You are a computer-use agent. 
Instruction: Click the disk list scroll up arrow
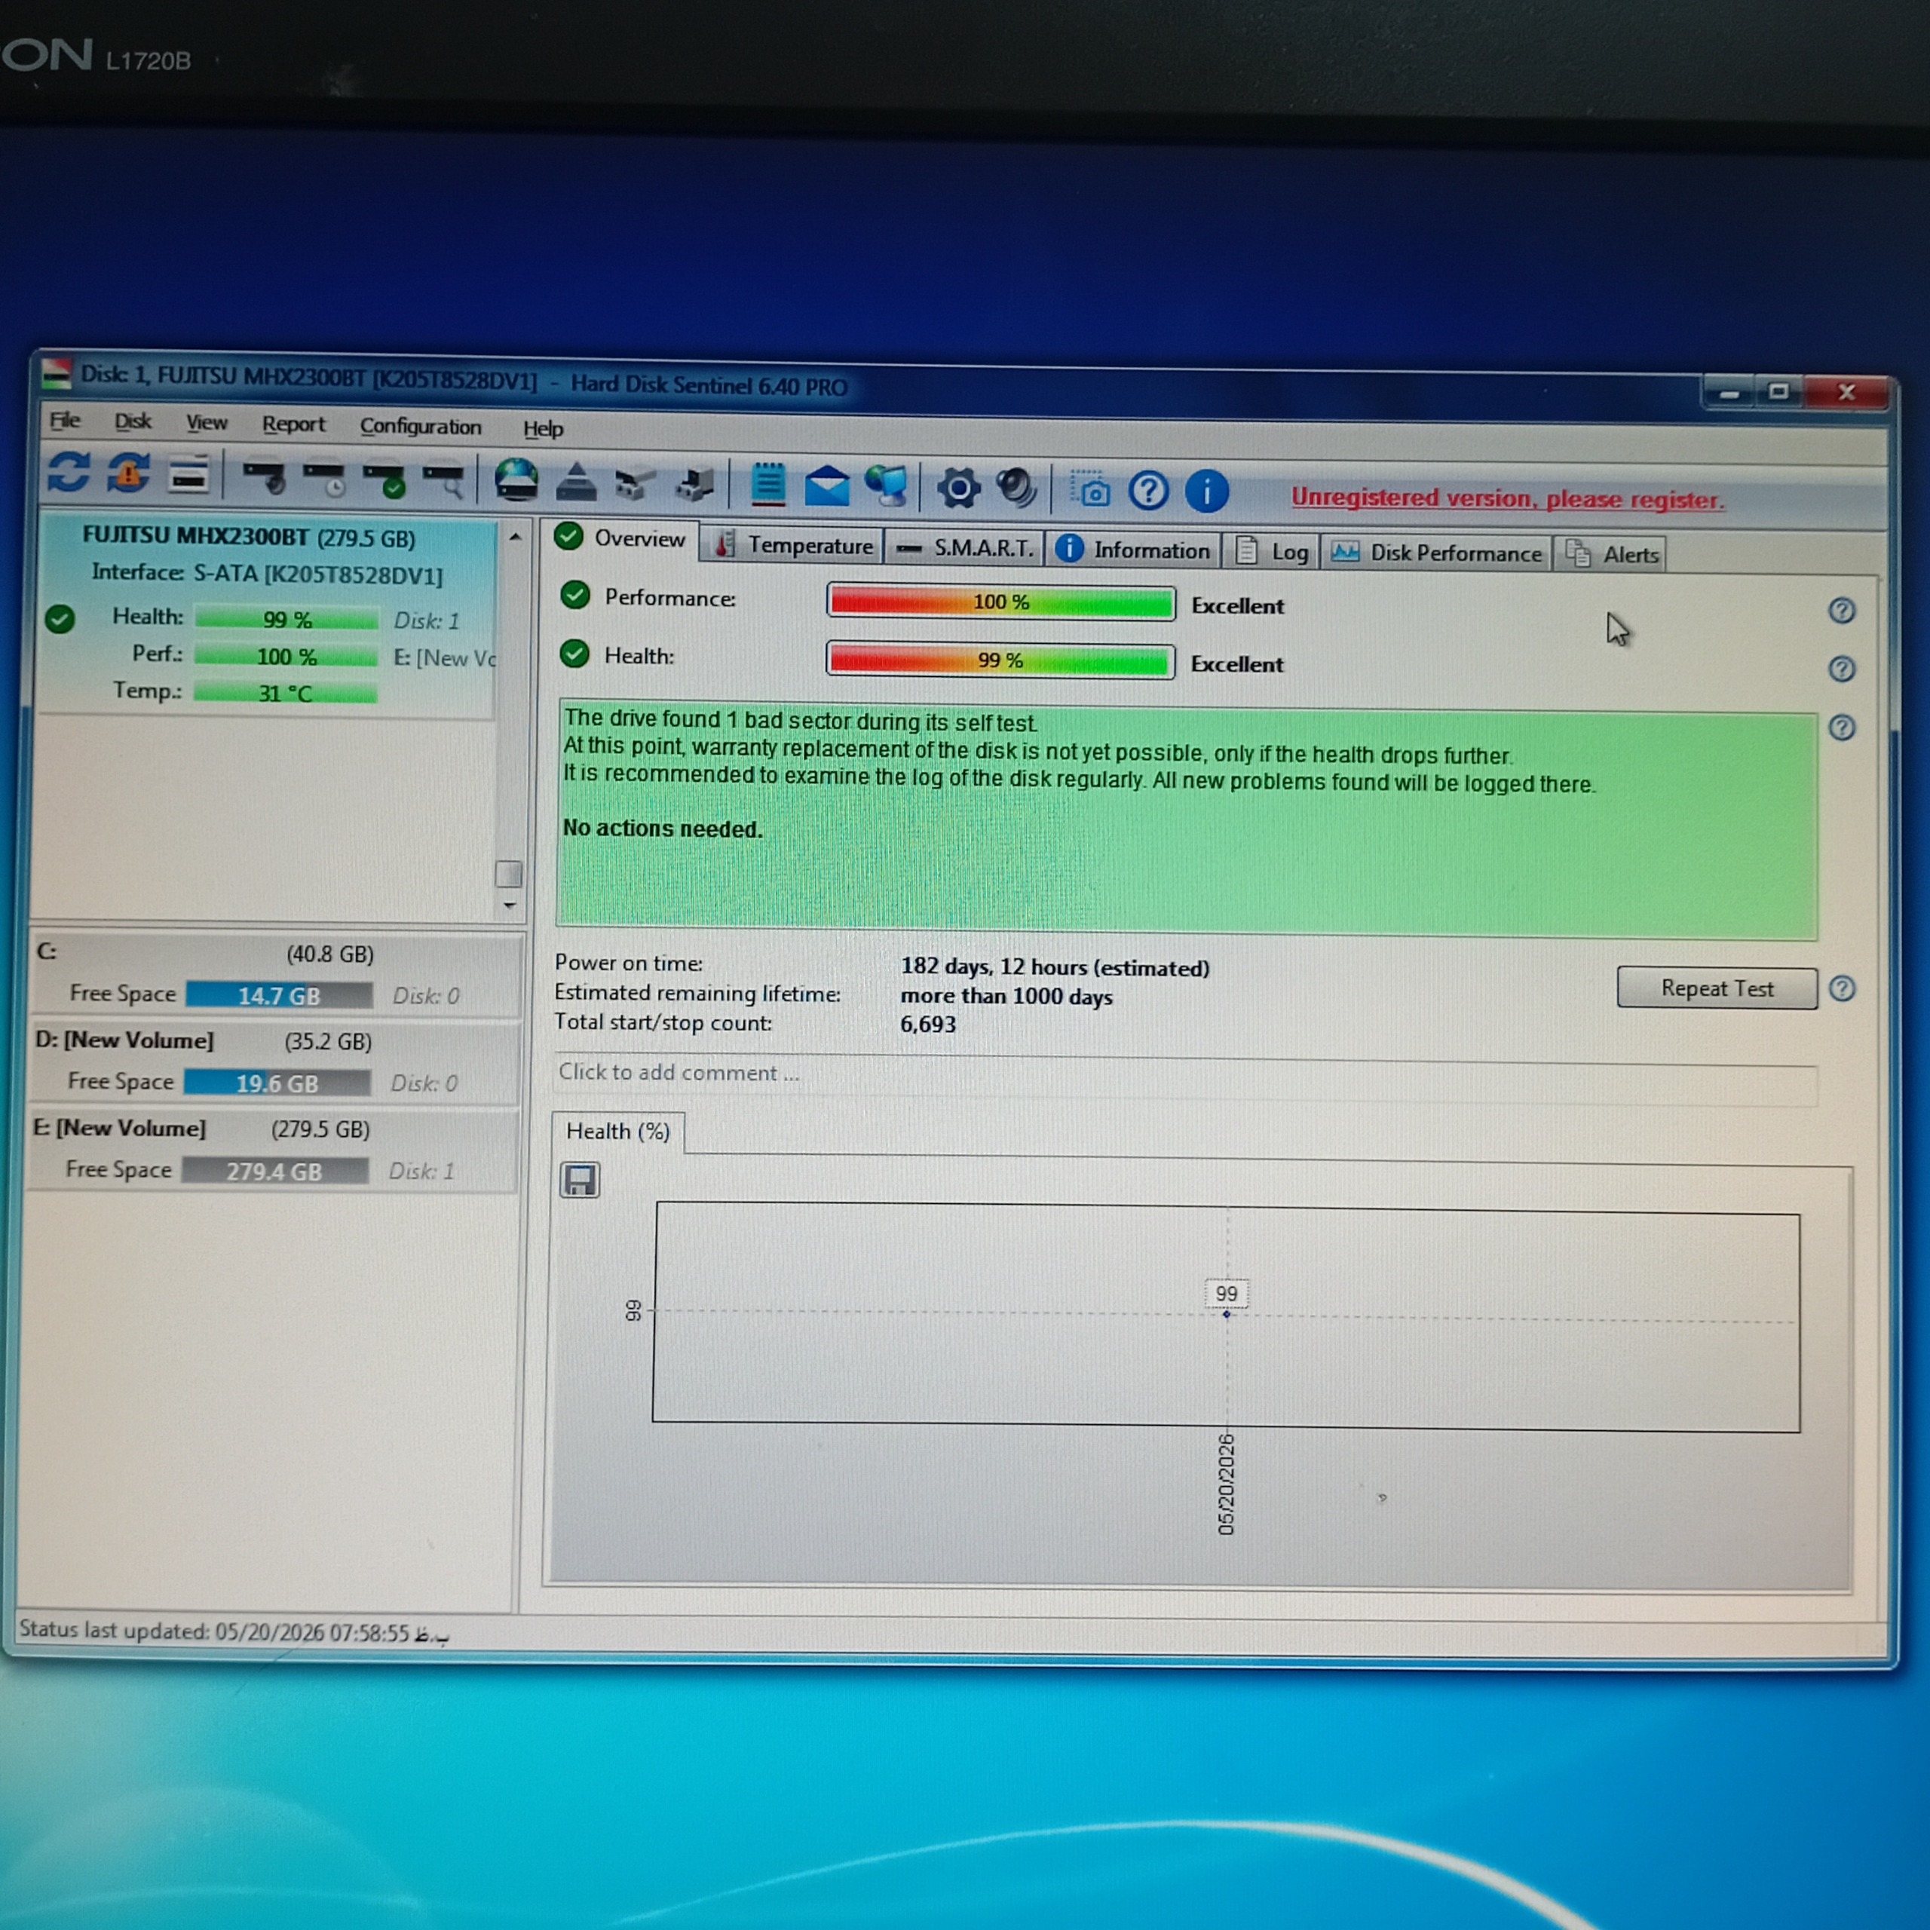514,538
